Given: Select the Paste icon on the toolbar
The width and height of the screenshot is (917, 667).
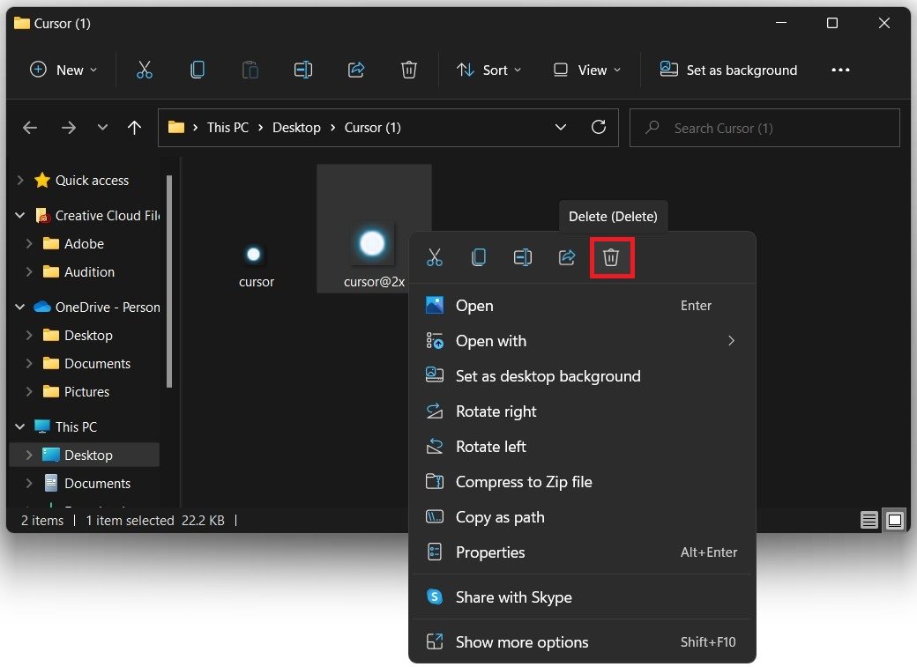Looking at the screenshot, I should point(250,70).
